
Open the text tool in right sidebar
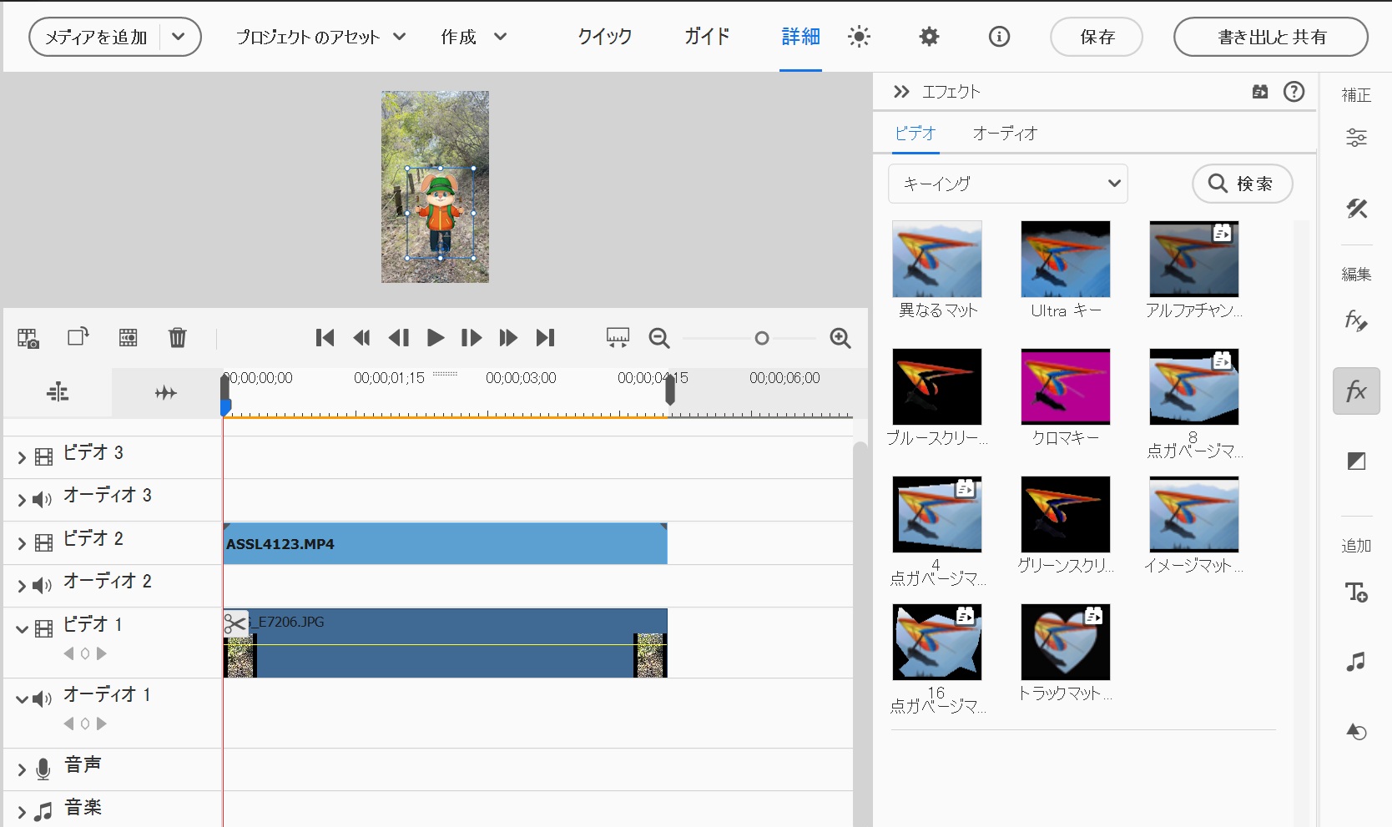[x=1356, y=593]
